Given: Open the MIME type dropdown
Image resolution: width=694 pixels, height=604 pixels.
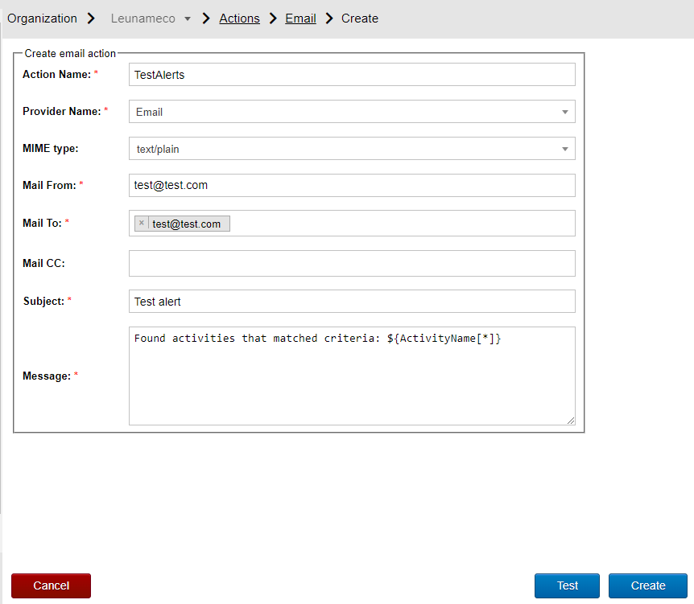Looking at the screenshot, I should click(x=564, y=149).
